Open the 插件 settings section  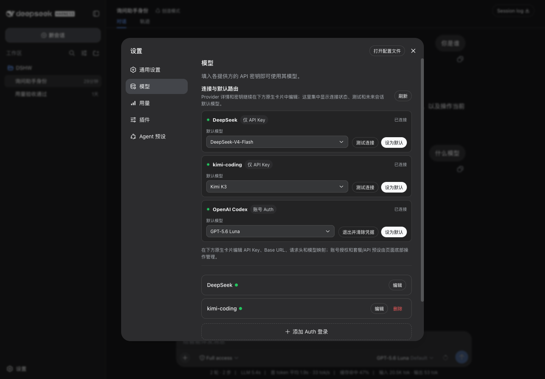pos(157,120)
